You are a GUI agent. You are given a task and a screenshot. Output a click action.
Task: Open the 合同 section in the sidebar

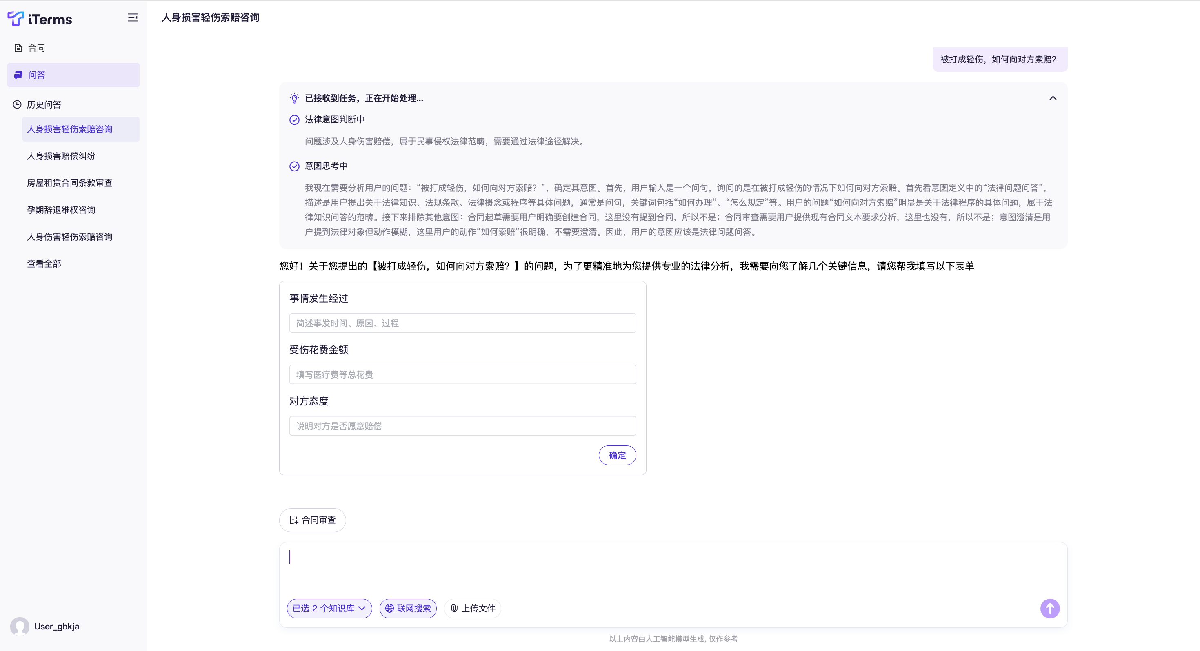[x=36, y=48]
